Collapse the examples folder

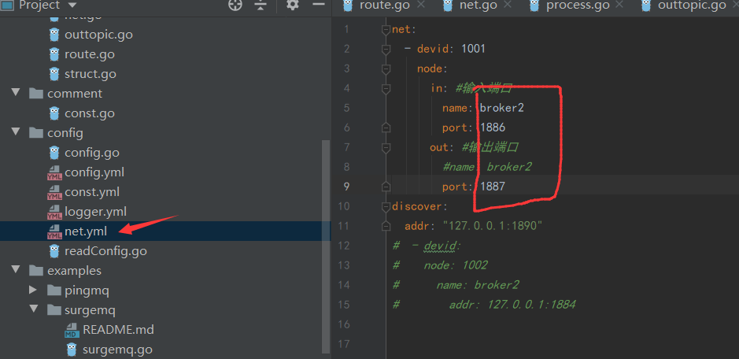pyautogui.click(x=16, y=269)
